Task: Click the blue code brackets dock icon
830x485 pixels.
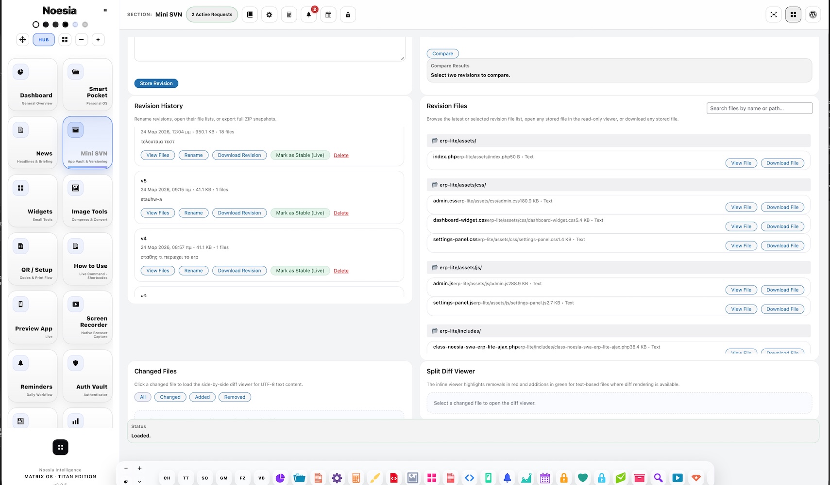Action: pyautogui.click(x=470, y=478)
